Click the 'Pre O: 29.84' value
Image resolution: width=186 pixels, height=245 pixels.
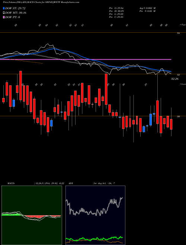pos(116,8)
